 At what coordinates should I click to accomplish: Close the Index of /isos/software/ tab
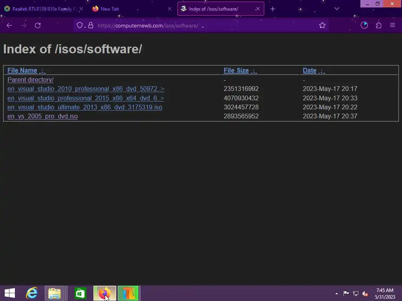(258, 9)
